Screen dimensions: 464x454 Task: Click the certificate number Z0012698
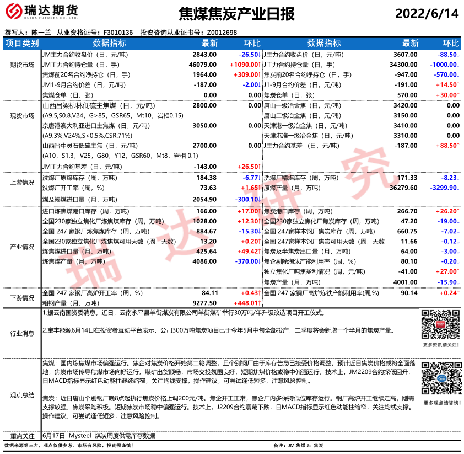222,33
